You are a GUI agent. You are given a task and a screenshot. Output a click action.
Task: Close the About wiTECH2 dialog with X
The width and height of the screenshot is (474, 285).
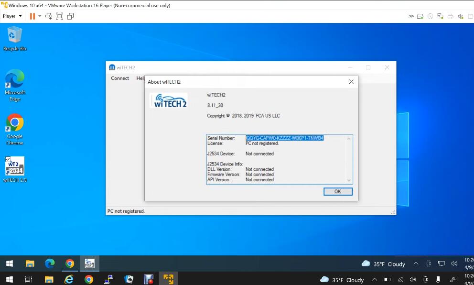click(x=351, y=82)
